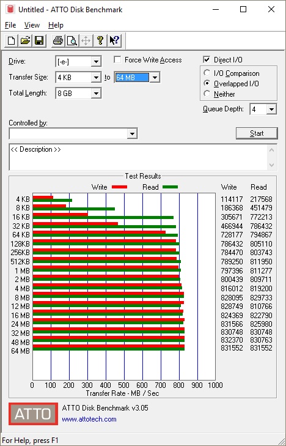Click status bar 'For Help, press F1'
286x446 pixels.
pos(30,440)
